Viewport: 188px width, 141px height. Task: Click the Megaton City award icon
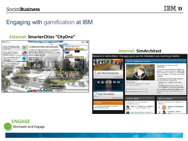coord(24,64)
